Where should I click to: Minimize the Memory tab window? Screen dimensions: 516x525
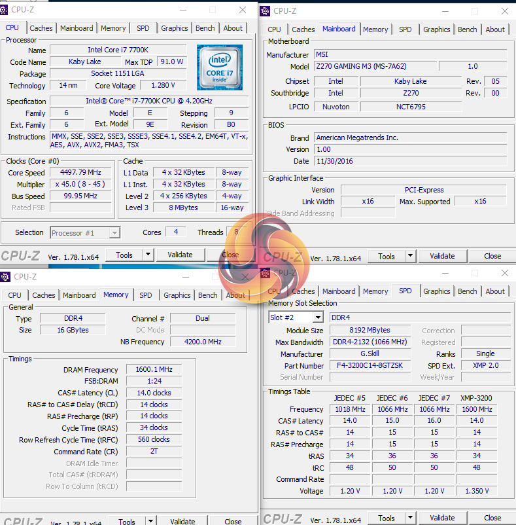coord(186,277)
